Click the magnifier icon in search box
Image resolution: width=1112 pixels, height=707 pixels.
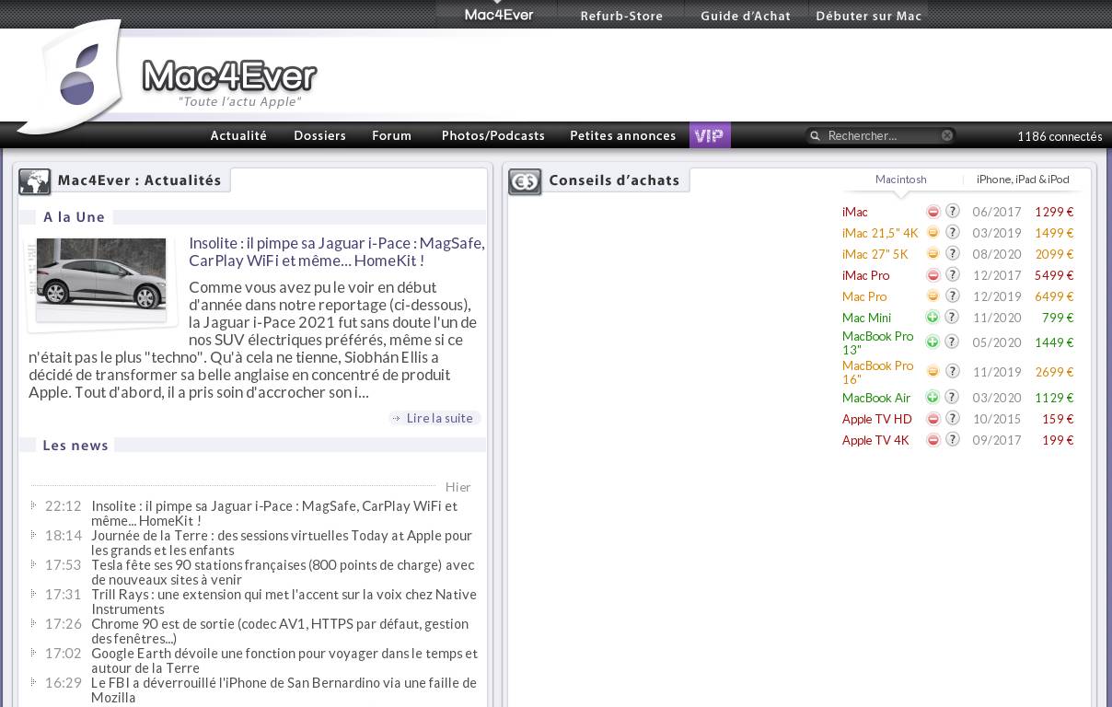815,136
